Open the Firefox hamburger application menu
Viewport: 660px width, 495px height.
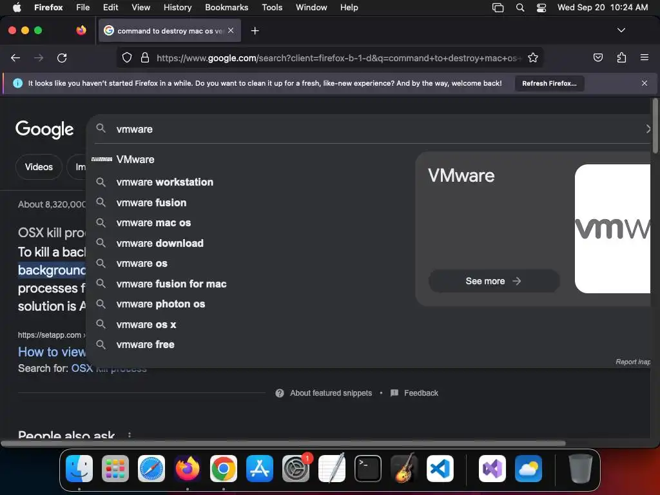[645, 57]
